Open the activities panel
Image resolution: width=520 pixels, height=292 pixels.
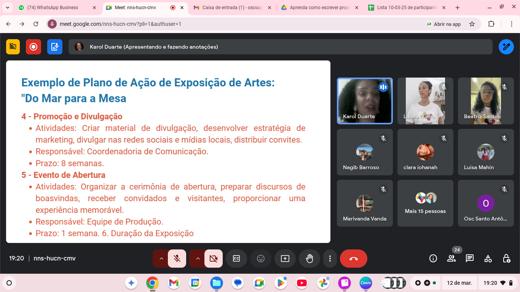click(x=488, y=259)
